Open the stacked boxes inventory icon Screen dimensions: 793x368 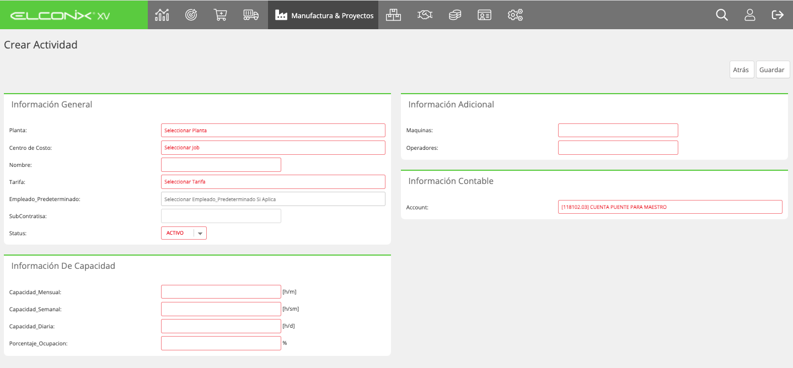[x=393, y=15]
